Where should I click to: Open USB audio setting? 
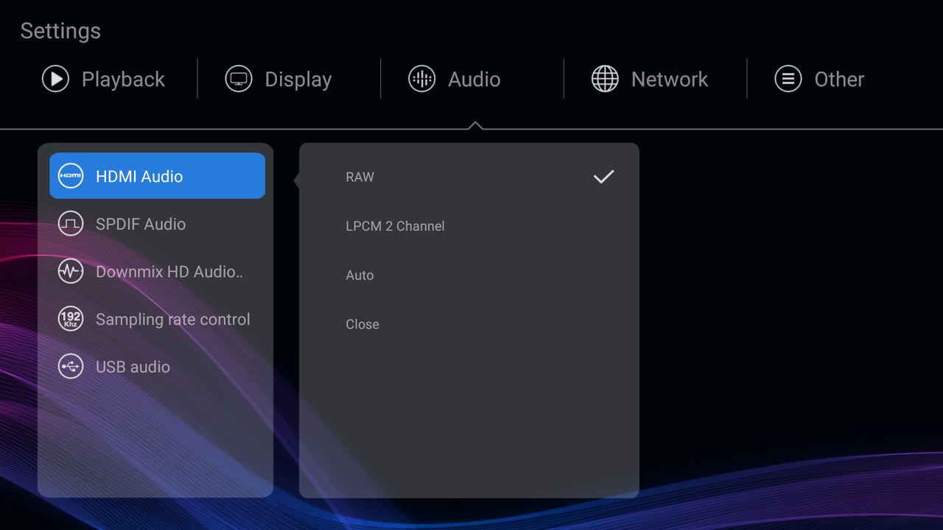click(x=157, y=367)
